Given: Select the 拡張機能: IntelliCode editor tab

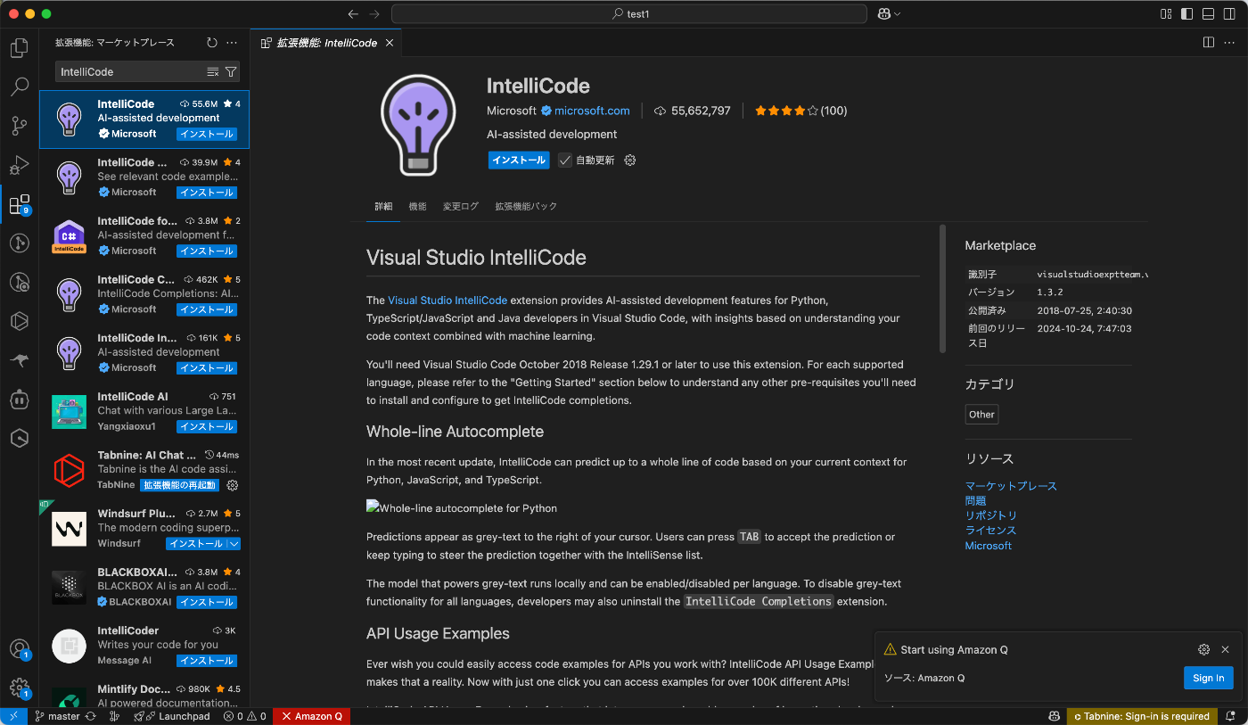Looking at the screenshot, I should click(x=326, y=42).
